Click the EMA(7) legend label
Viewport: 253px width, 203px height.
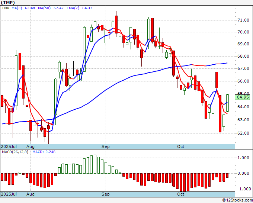[73, 8]
